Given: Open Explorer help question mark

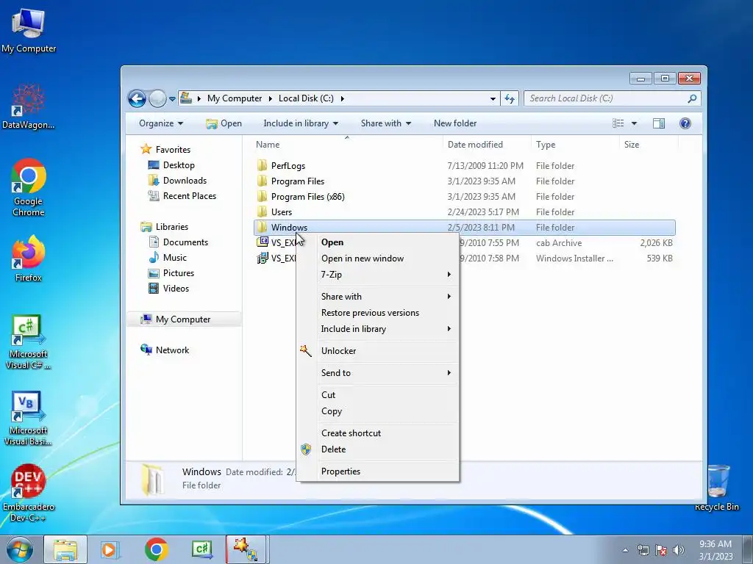Looking at the screenshot, I should tap(685, 123).
